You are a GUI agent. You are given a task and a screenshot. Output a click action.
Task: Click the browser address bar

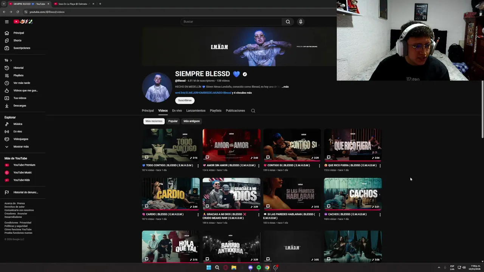click(178, 12)
